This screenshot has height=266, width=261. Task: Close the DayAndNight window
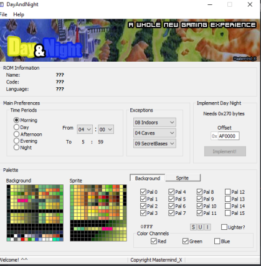click(x=250, y=4)
